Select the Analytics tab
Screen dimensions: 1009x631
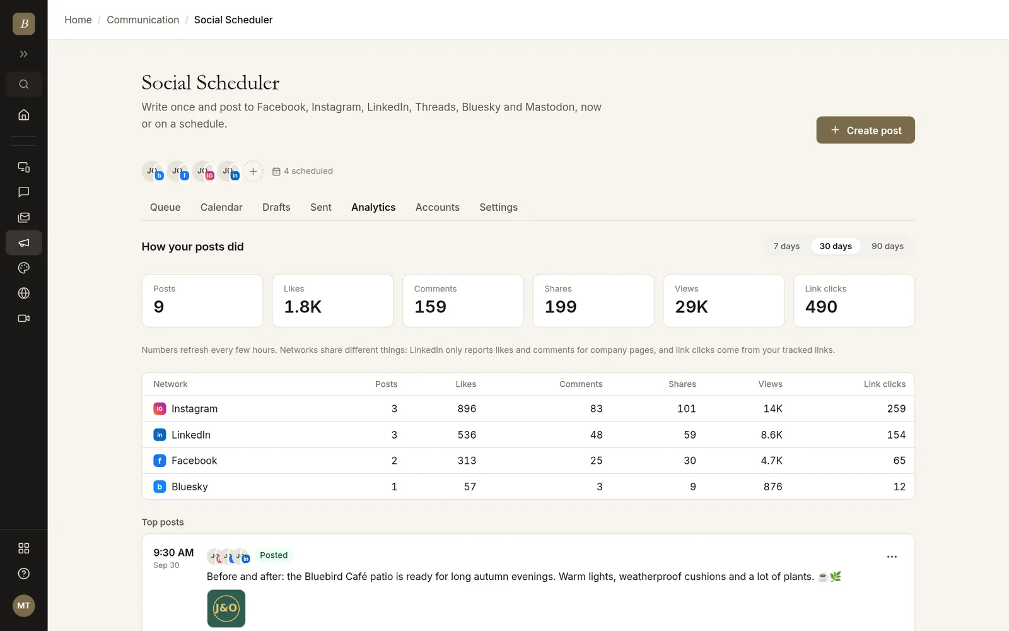373,208
